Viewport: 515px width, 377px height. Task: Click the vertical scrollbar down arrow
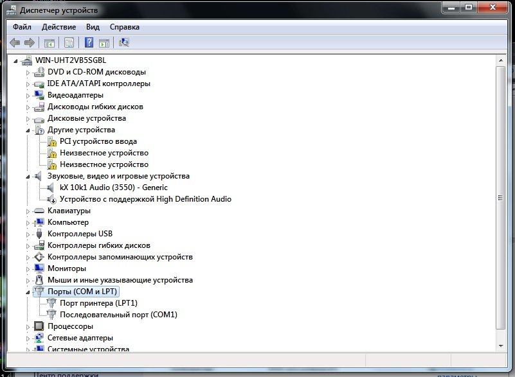coord(501,347)
